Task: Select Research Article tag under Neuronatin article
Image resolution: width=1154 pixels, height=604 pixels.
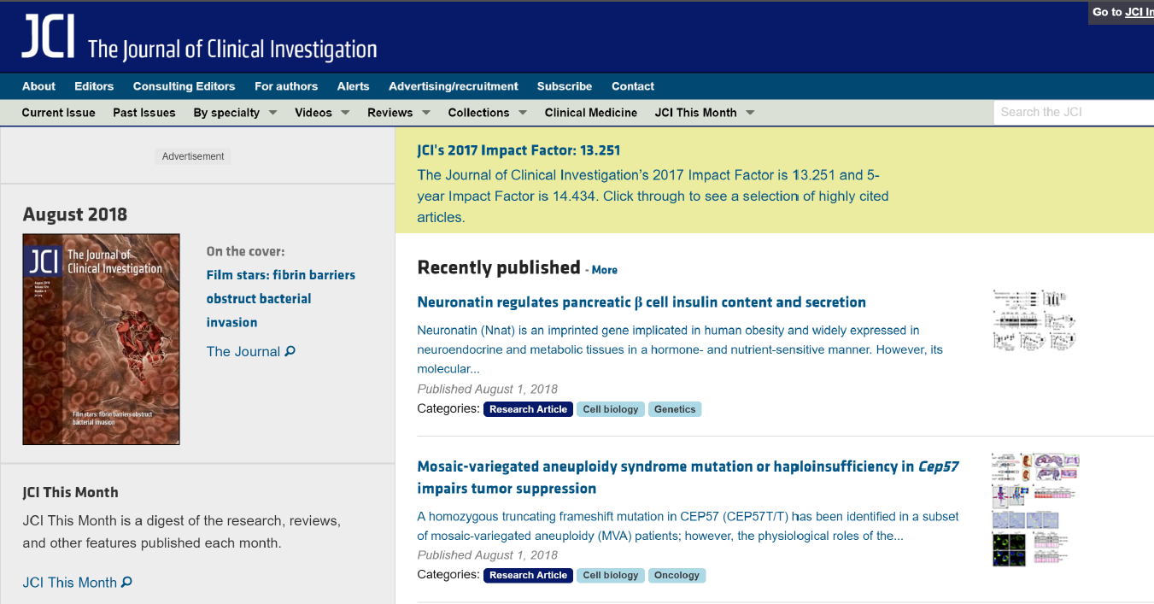Action: [528, 409]
